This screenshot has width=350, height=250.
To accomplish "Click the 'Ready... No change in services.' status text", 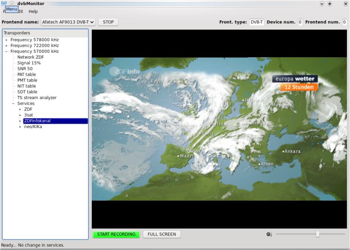I will pyautogui.click(x=33, y=245).
